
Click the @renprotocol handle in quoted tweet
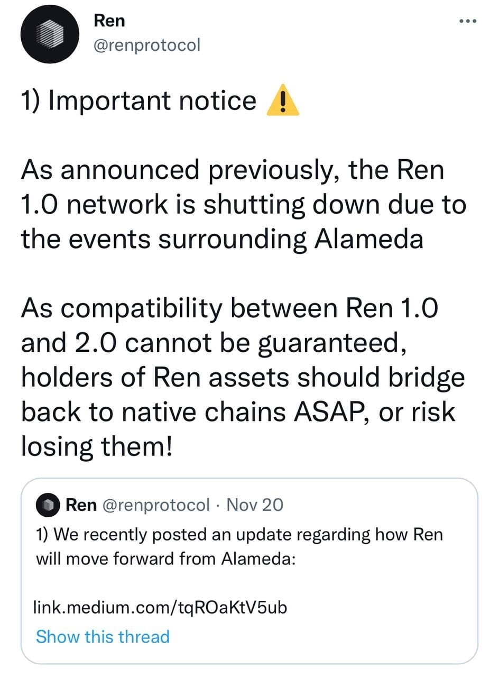tap(156, 505)
